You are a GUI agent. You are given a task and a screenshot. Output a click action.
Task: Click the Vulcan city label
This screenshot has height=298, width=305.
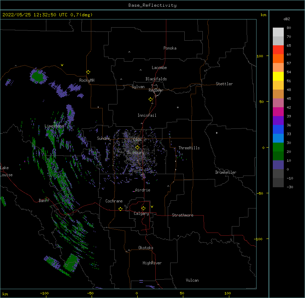coord(192,280)
